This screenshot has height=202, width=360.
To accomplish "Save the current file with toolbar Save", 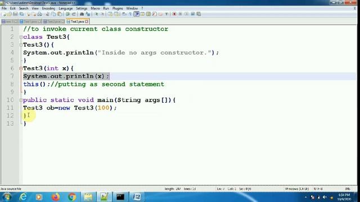I will [15, 14].
